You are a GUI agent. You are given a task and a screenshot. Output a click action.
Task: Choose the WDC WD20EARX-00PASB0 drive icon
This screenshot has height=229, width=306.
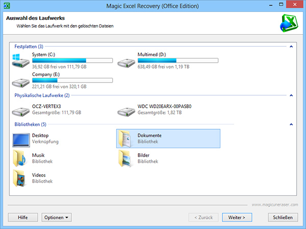(126, 111)
